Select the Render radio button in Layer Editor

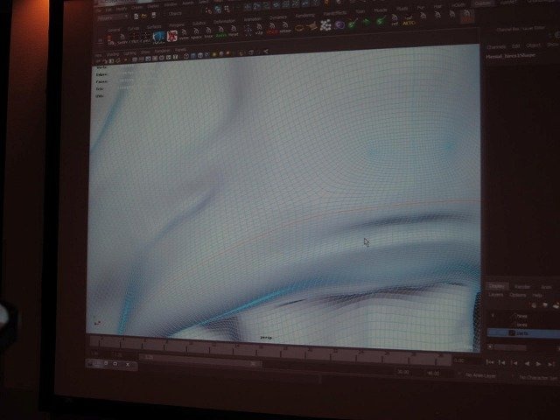522,286
